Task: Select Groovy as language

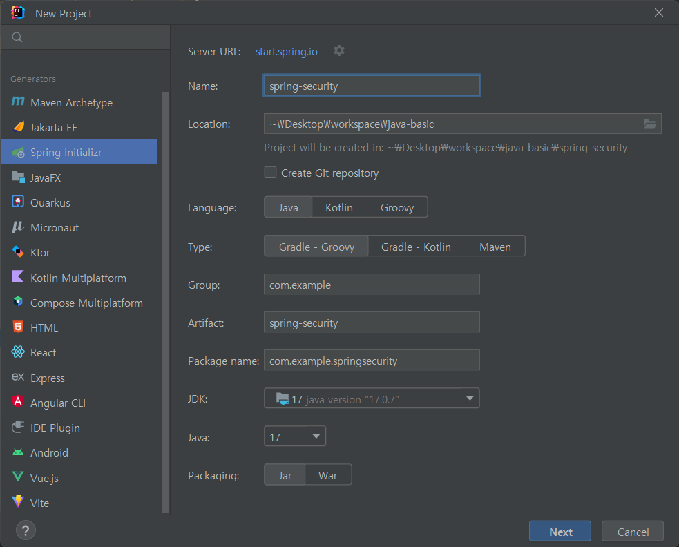Action: pyautogui.click(x=397, y=207)
